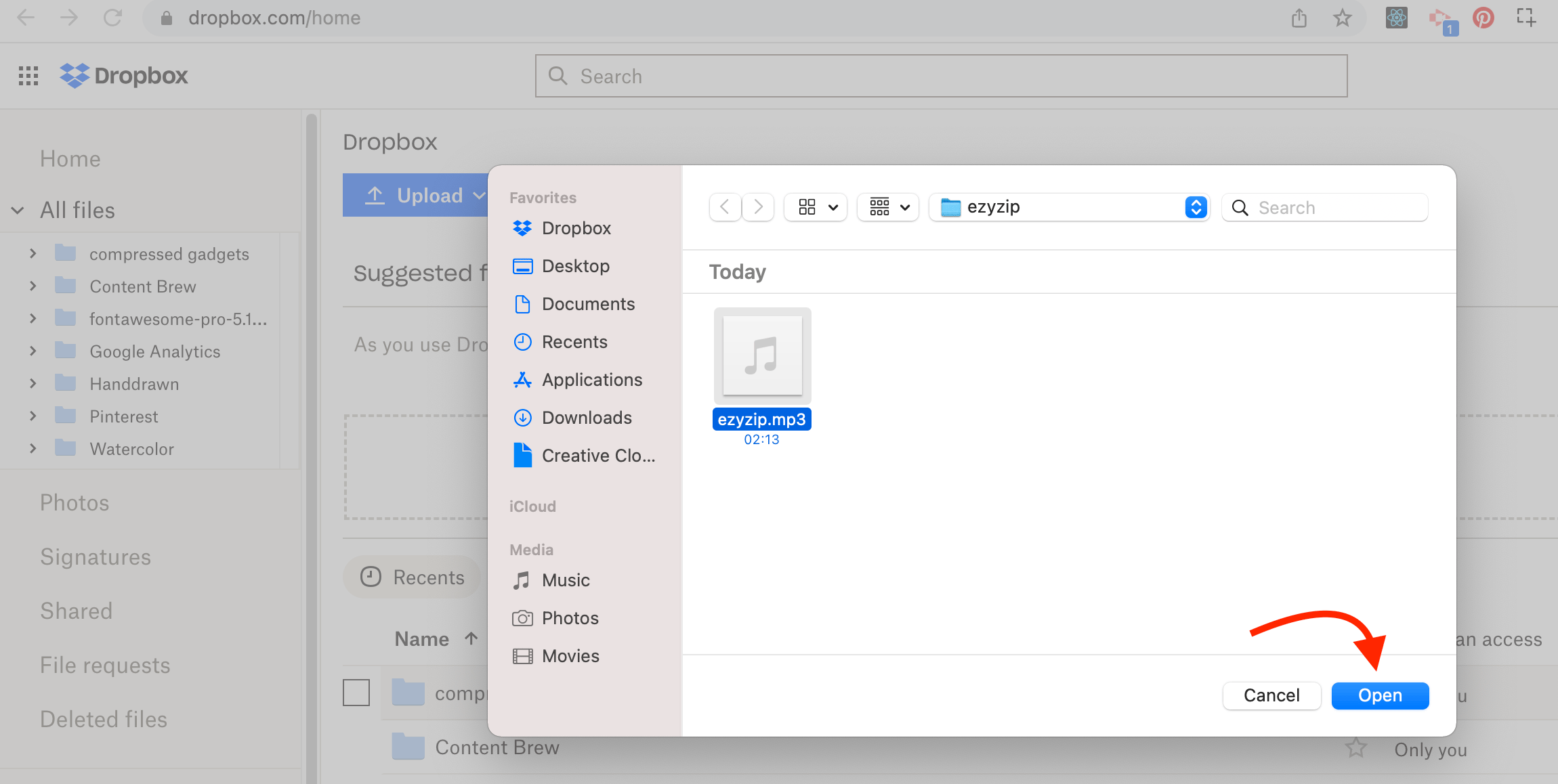Image resolution: width=1558 pixels, height=784 pixels.
Task: Click the browser bookmark star icon
Action: pos(1342,18)
